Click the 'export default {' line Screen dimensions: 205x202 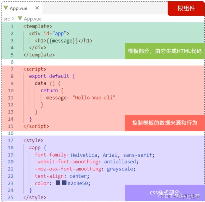click(52, 76)
